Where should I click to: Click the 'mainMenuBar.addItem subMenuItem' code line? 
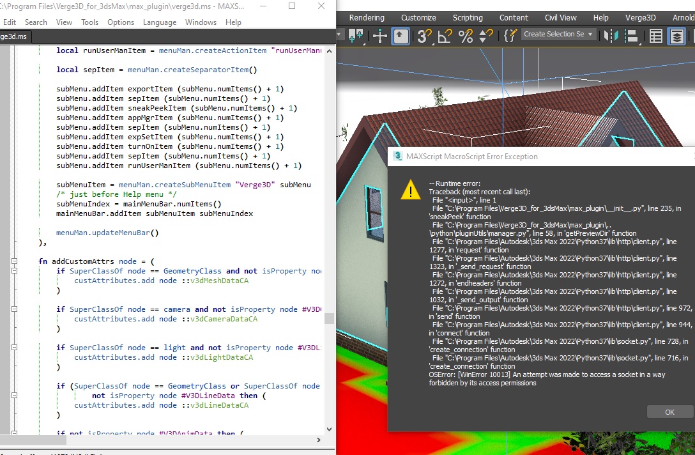(154, 213)
